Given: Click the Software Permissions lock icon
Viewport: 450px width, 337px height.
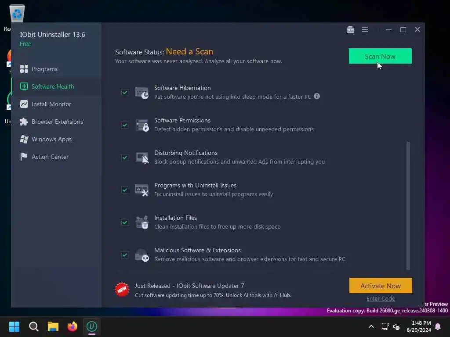Looking at the screenshot, I should coord(142,125).
